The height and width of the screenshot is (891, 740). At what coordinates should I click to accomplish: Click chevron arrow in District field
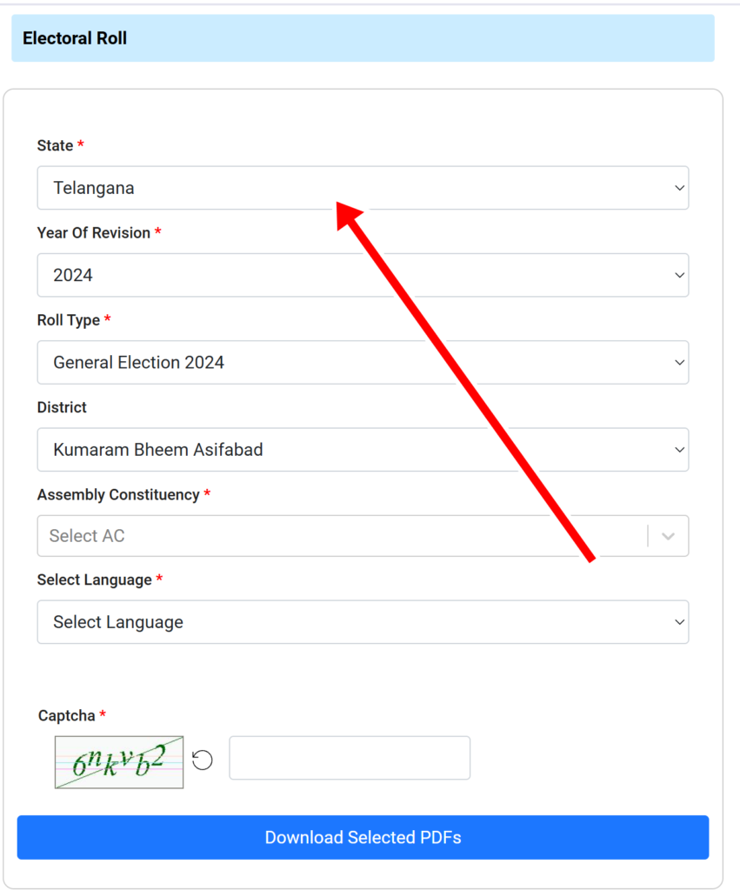[x=679, y=450]
